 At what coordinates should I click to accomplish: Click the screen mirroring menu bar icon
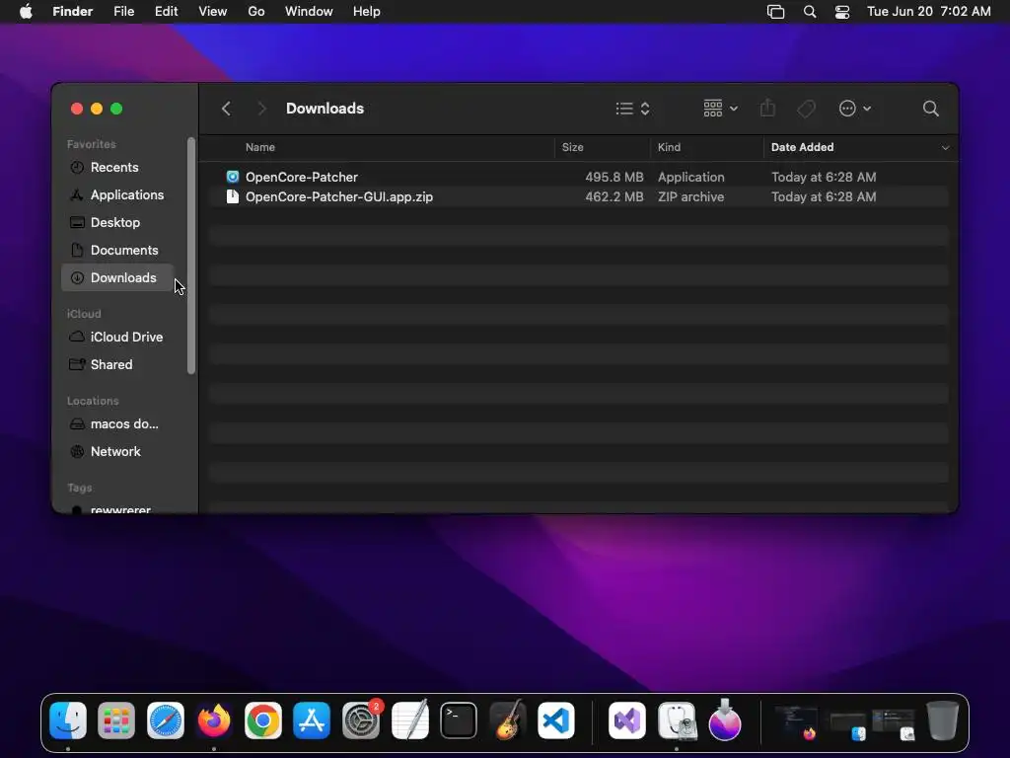click(x=775, y=12)
